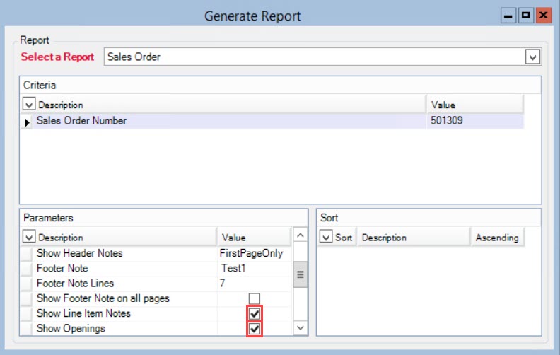560x355 pixels.
Task: Click the Criteria grid column chooser icon
Action: [29, 105]
